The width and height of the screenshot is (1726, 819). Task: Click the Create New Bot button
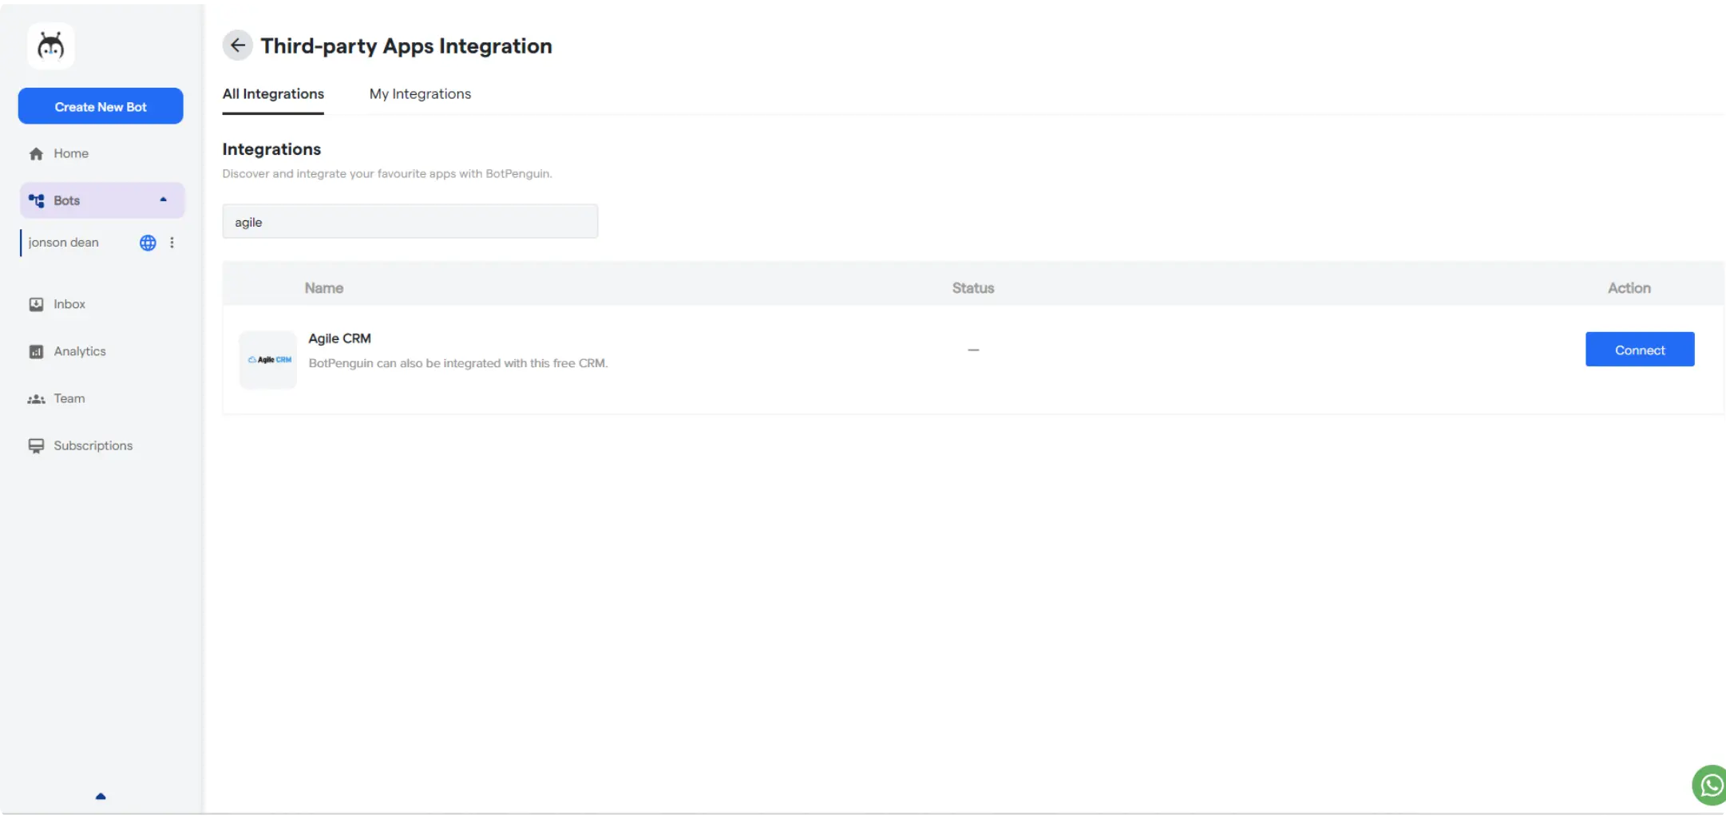100,105
